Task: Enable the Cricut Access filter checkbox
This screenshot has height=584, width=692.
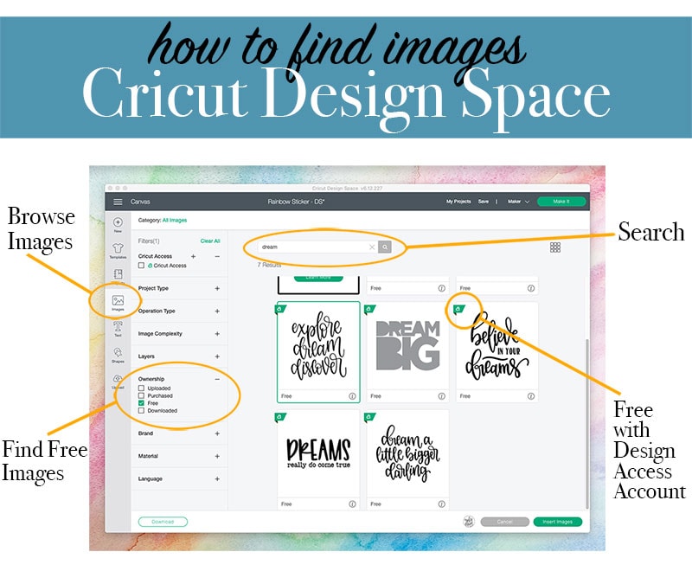Action: tap(141, 266)
